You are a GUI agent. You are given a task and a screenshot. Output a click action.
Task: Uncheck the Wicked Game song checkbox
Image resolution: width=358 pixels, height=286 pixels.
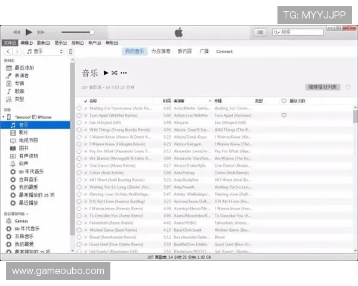pos(85,230)
